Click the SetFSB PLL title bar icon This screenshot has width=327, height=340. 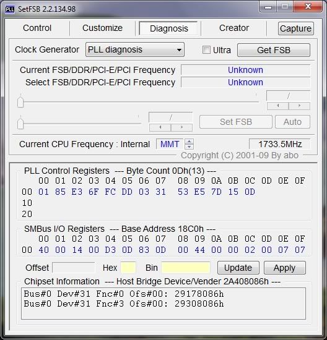(9, 9)
